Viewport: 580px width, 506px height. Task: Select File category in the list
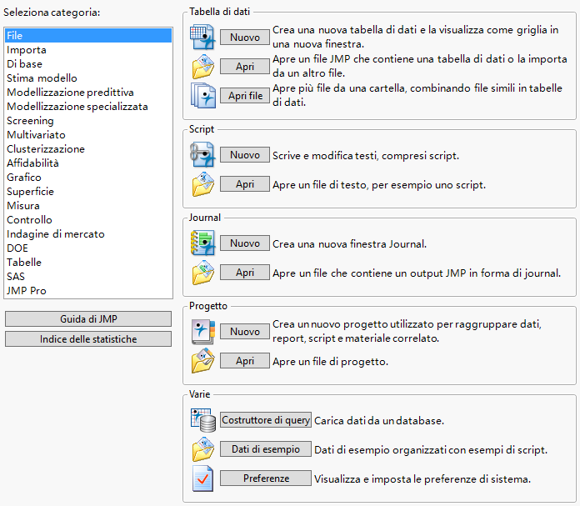[x=88, y=36]
